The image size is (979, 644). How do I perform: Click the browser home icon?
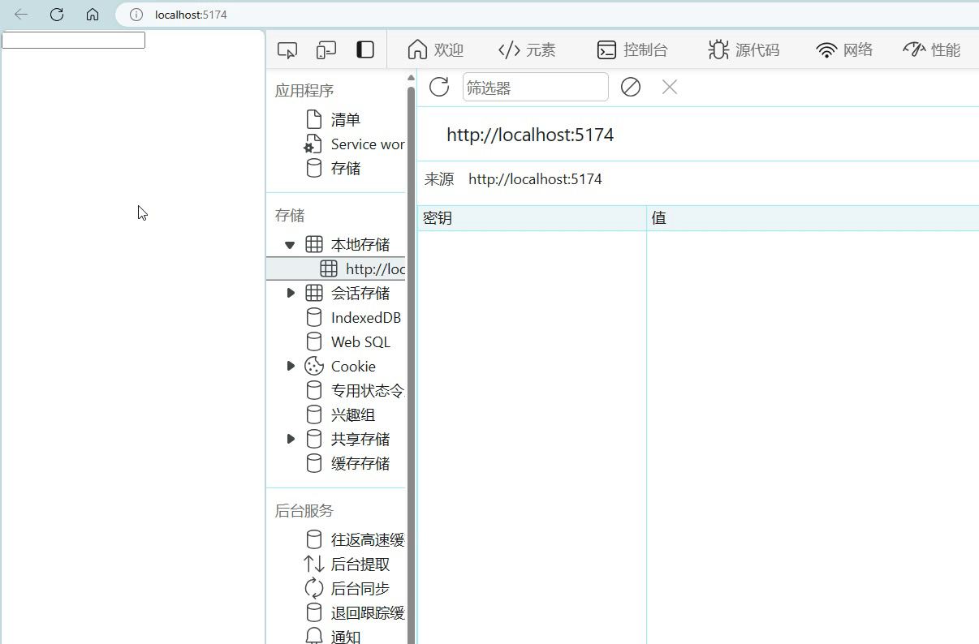tap(92, 14)
